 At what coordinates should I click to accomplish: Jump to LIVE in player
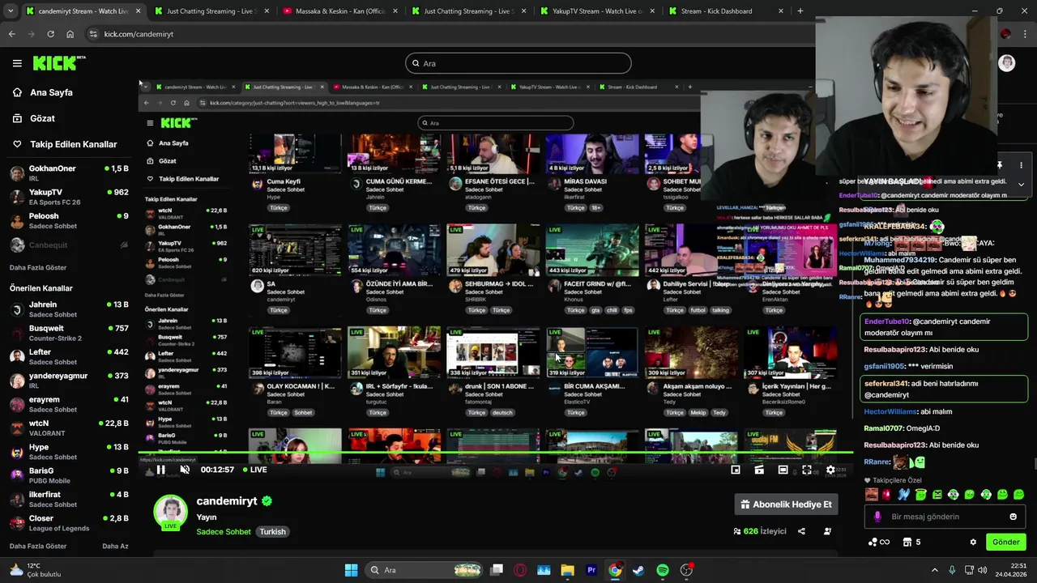click(254, 470)
